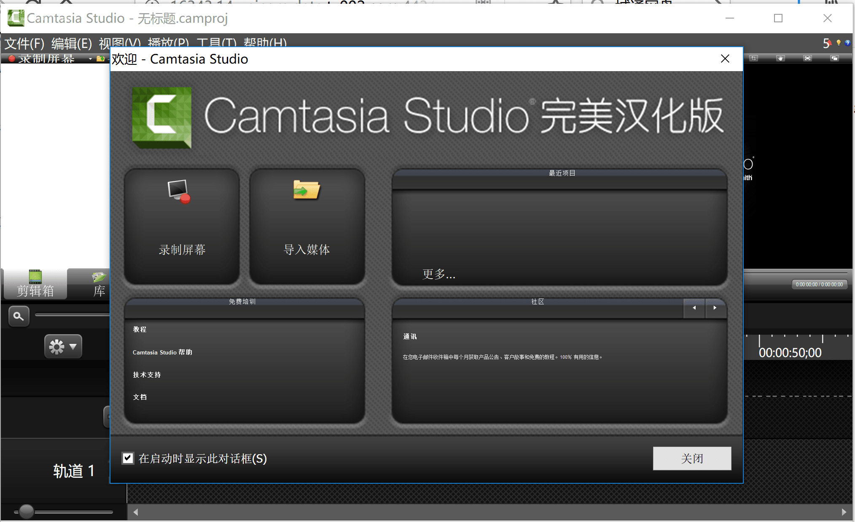This screenshot has height=522, width=855.
Task: Select the pan hand tool
Action: point(780,58)
